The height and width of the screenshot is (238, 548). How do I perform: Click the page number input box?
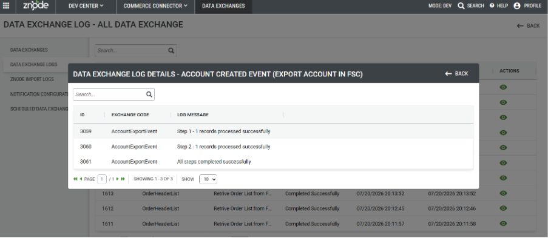[x=102, y=179]
